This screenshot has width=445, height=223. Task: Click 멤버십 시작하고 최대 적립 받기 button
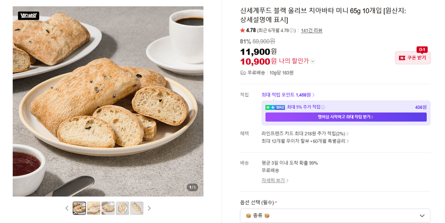pyautogui.click(x=346, y=117)
